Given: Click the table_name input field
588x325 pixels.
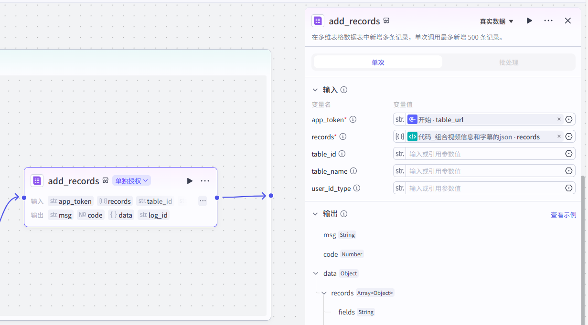Looking at the screenshot, I should pos(482,171).
